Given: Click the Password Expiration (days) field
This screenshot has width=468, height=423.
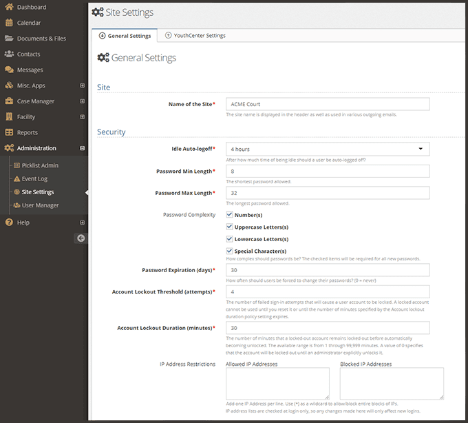Looking at the screenshot, I should click(328, 270).
